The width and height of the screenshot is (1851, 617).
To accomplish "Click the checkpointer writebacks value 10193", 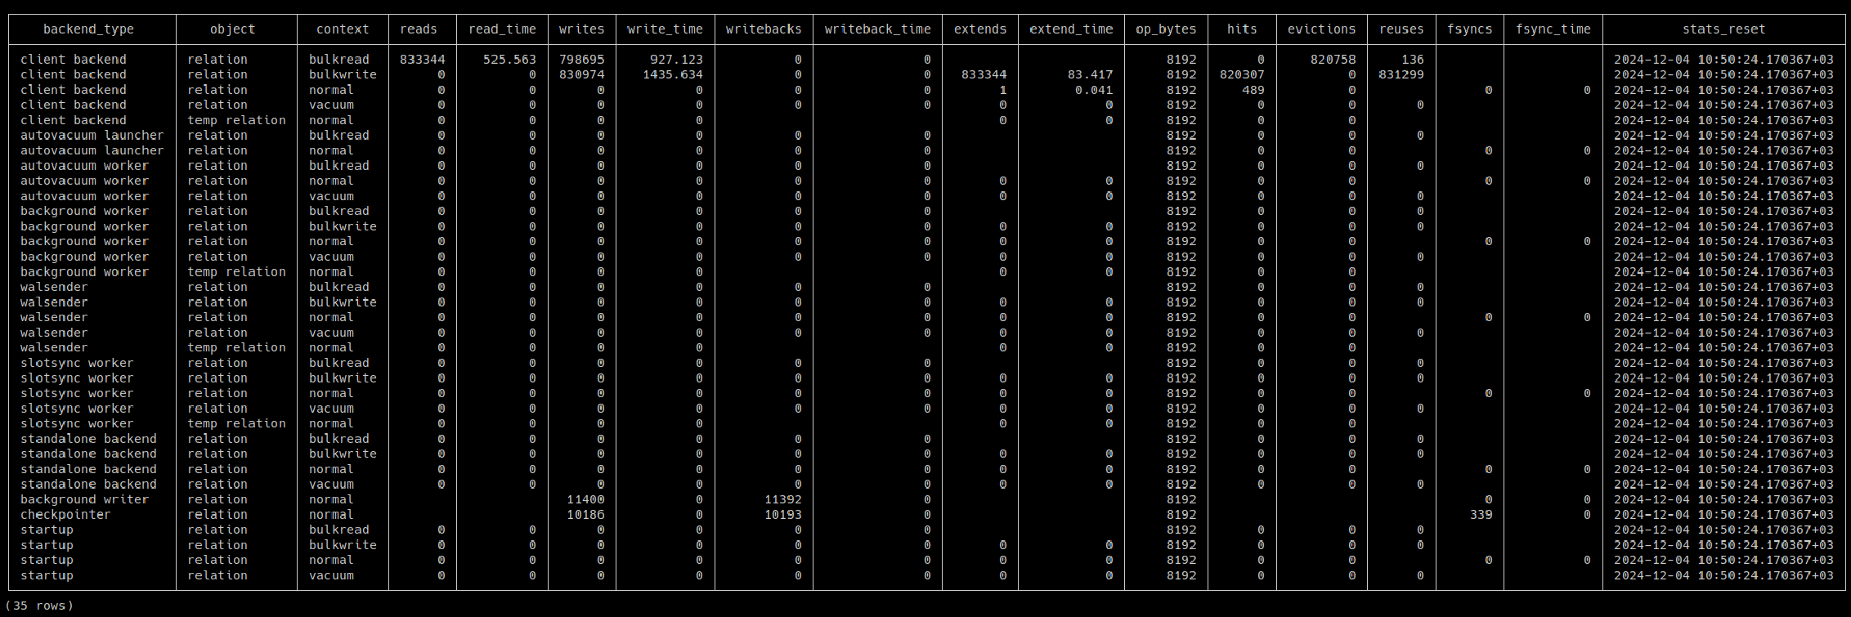I will 782,515.
